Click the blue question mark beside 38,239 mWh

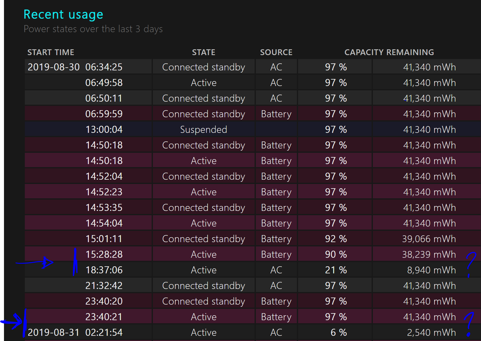tap(471, 264)
